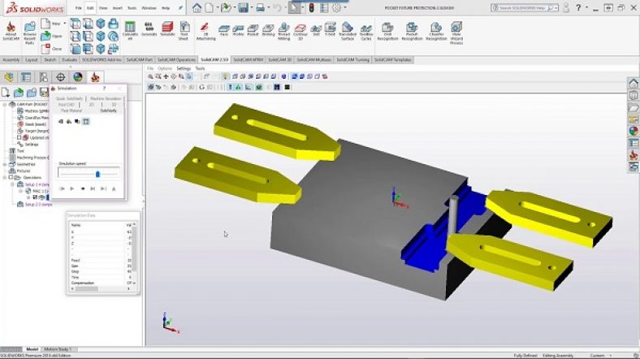Open the SolidCAM manager tab icon
Screen dimensions: 640x359
coord(95,77)
